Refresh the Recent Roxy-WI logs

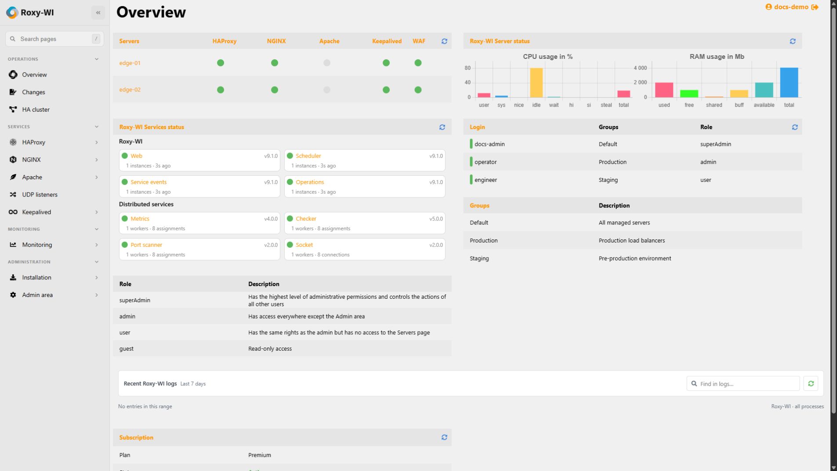(x=811, y=384)
